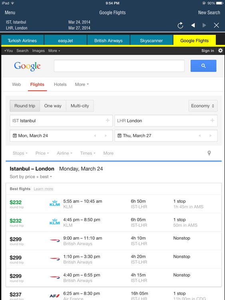Open the Images link in the Google bar
The height and width of the screenshot is (300, 225).
tap(38, 51)
